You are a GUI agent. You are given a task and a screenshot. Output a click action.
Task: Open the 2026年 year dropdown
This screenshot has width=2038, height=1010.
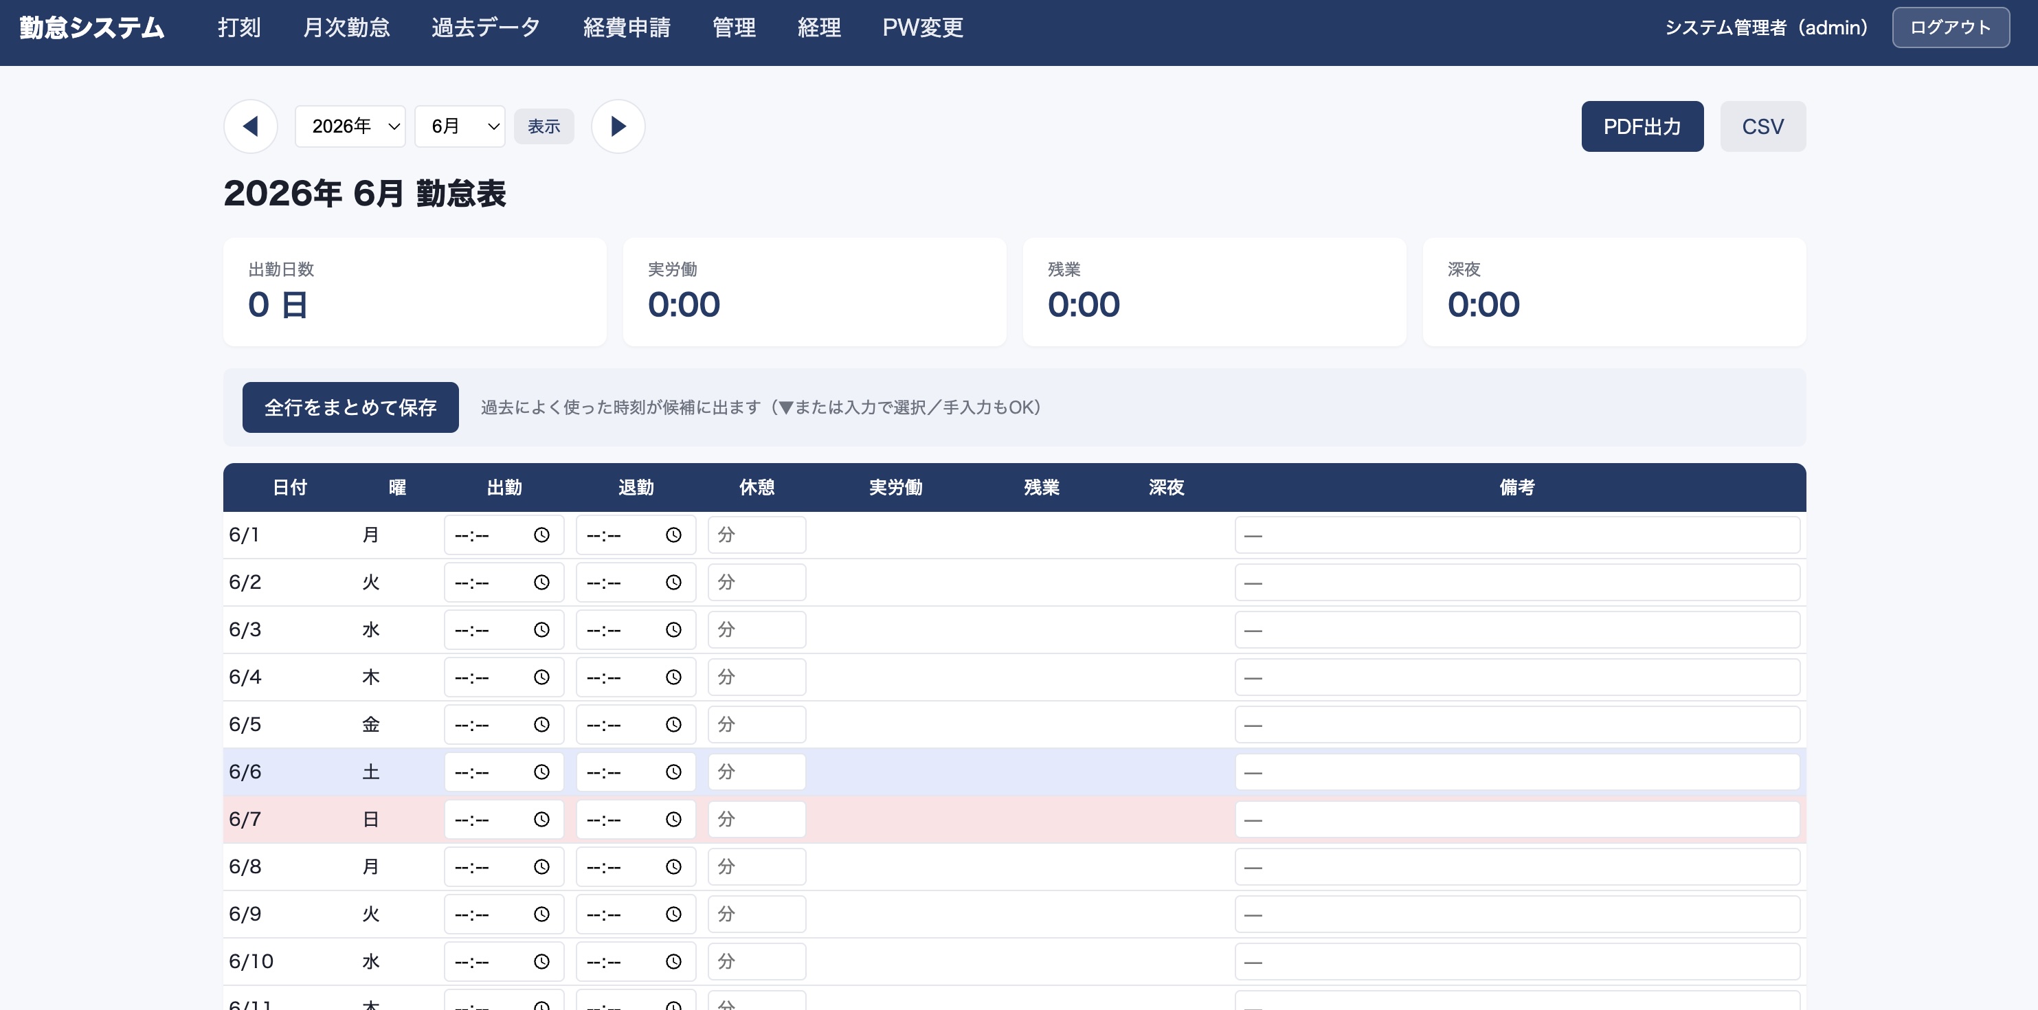350,126
